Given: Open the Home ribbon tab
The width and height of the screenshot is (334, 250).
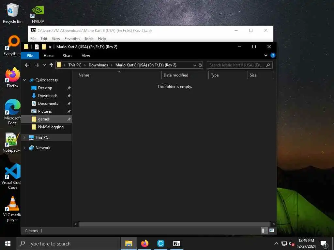Looking at the screenshot, I should [x=49, y=56].
